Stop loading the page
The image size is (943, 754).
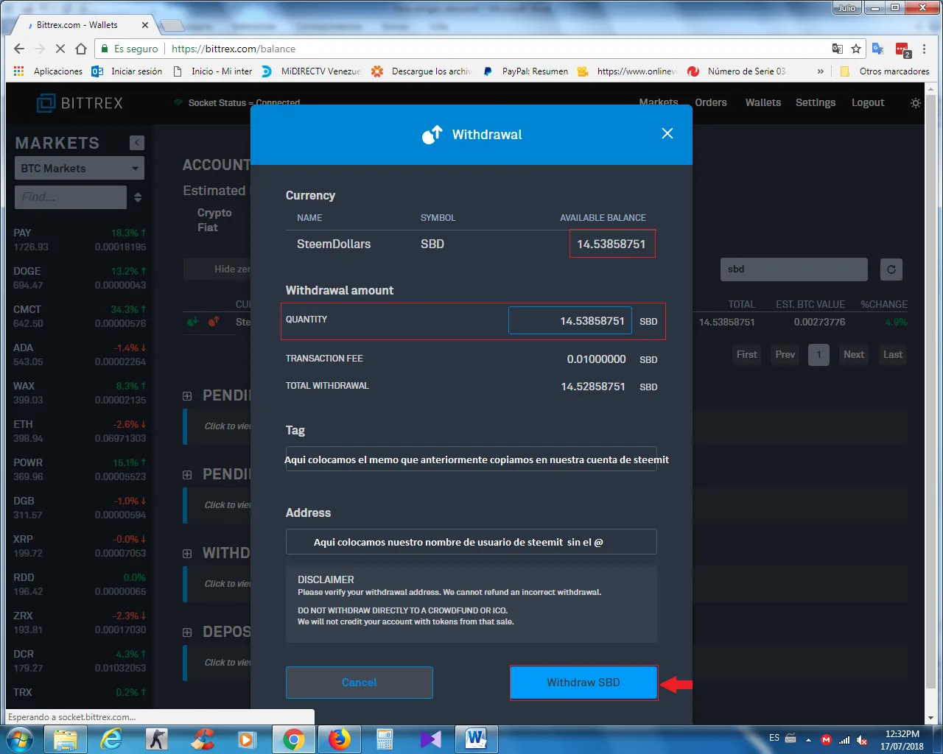60,49
